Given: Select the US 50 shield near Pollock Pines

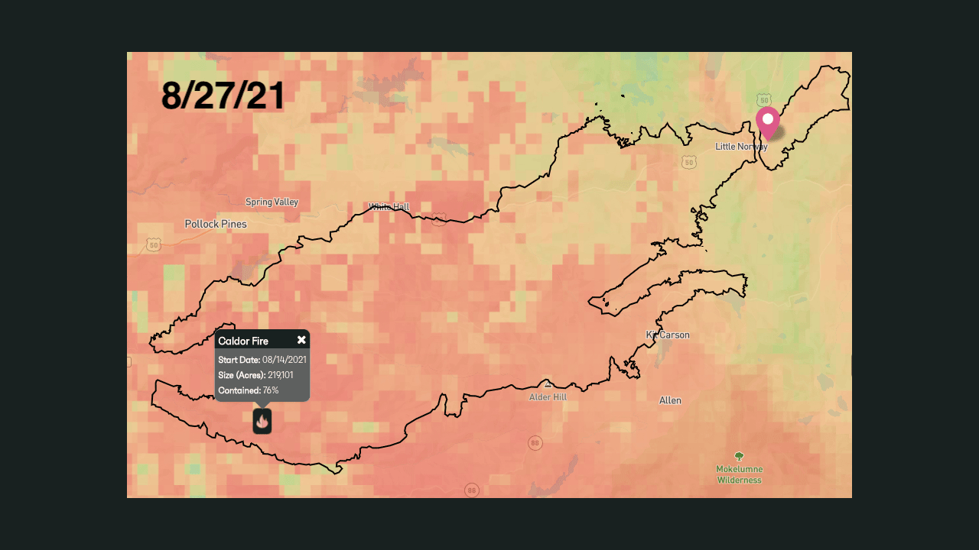Looking at the screenshot, I should click(153, 245).
